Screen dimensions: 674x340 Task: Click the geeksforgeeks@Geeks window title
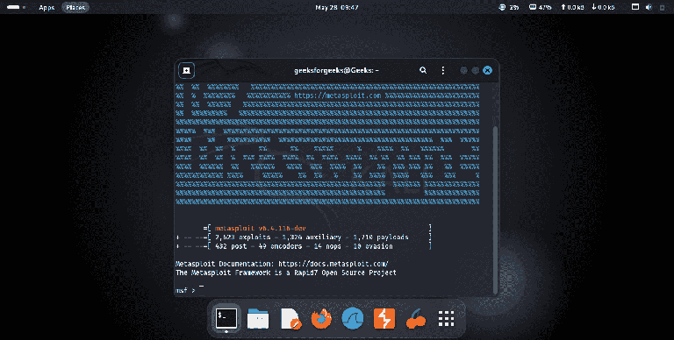coord(336,70)
